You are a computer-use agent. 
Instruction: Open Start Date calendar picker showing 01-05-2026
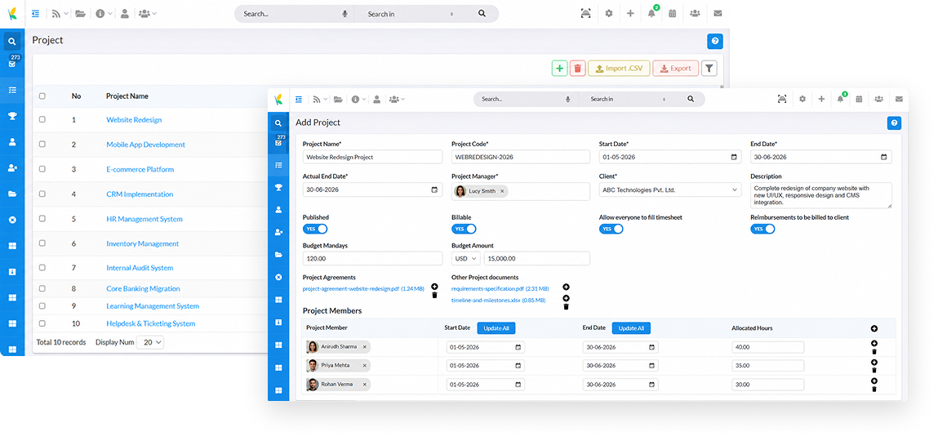[x=734, y=157]
